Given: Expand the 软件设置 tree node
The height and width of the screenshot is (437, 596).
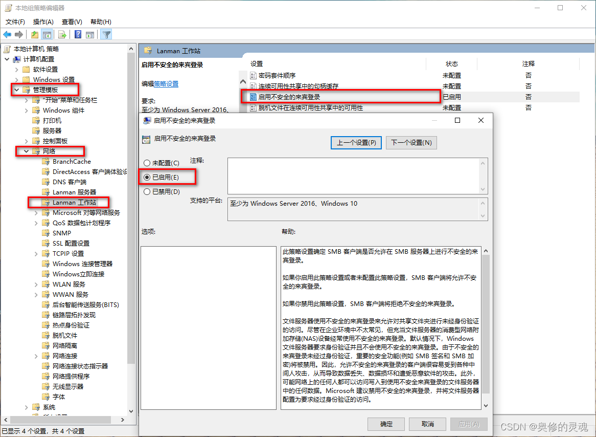Looking at the screenshot, I should tap(17, 69).
